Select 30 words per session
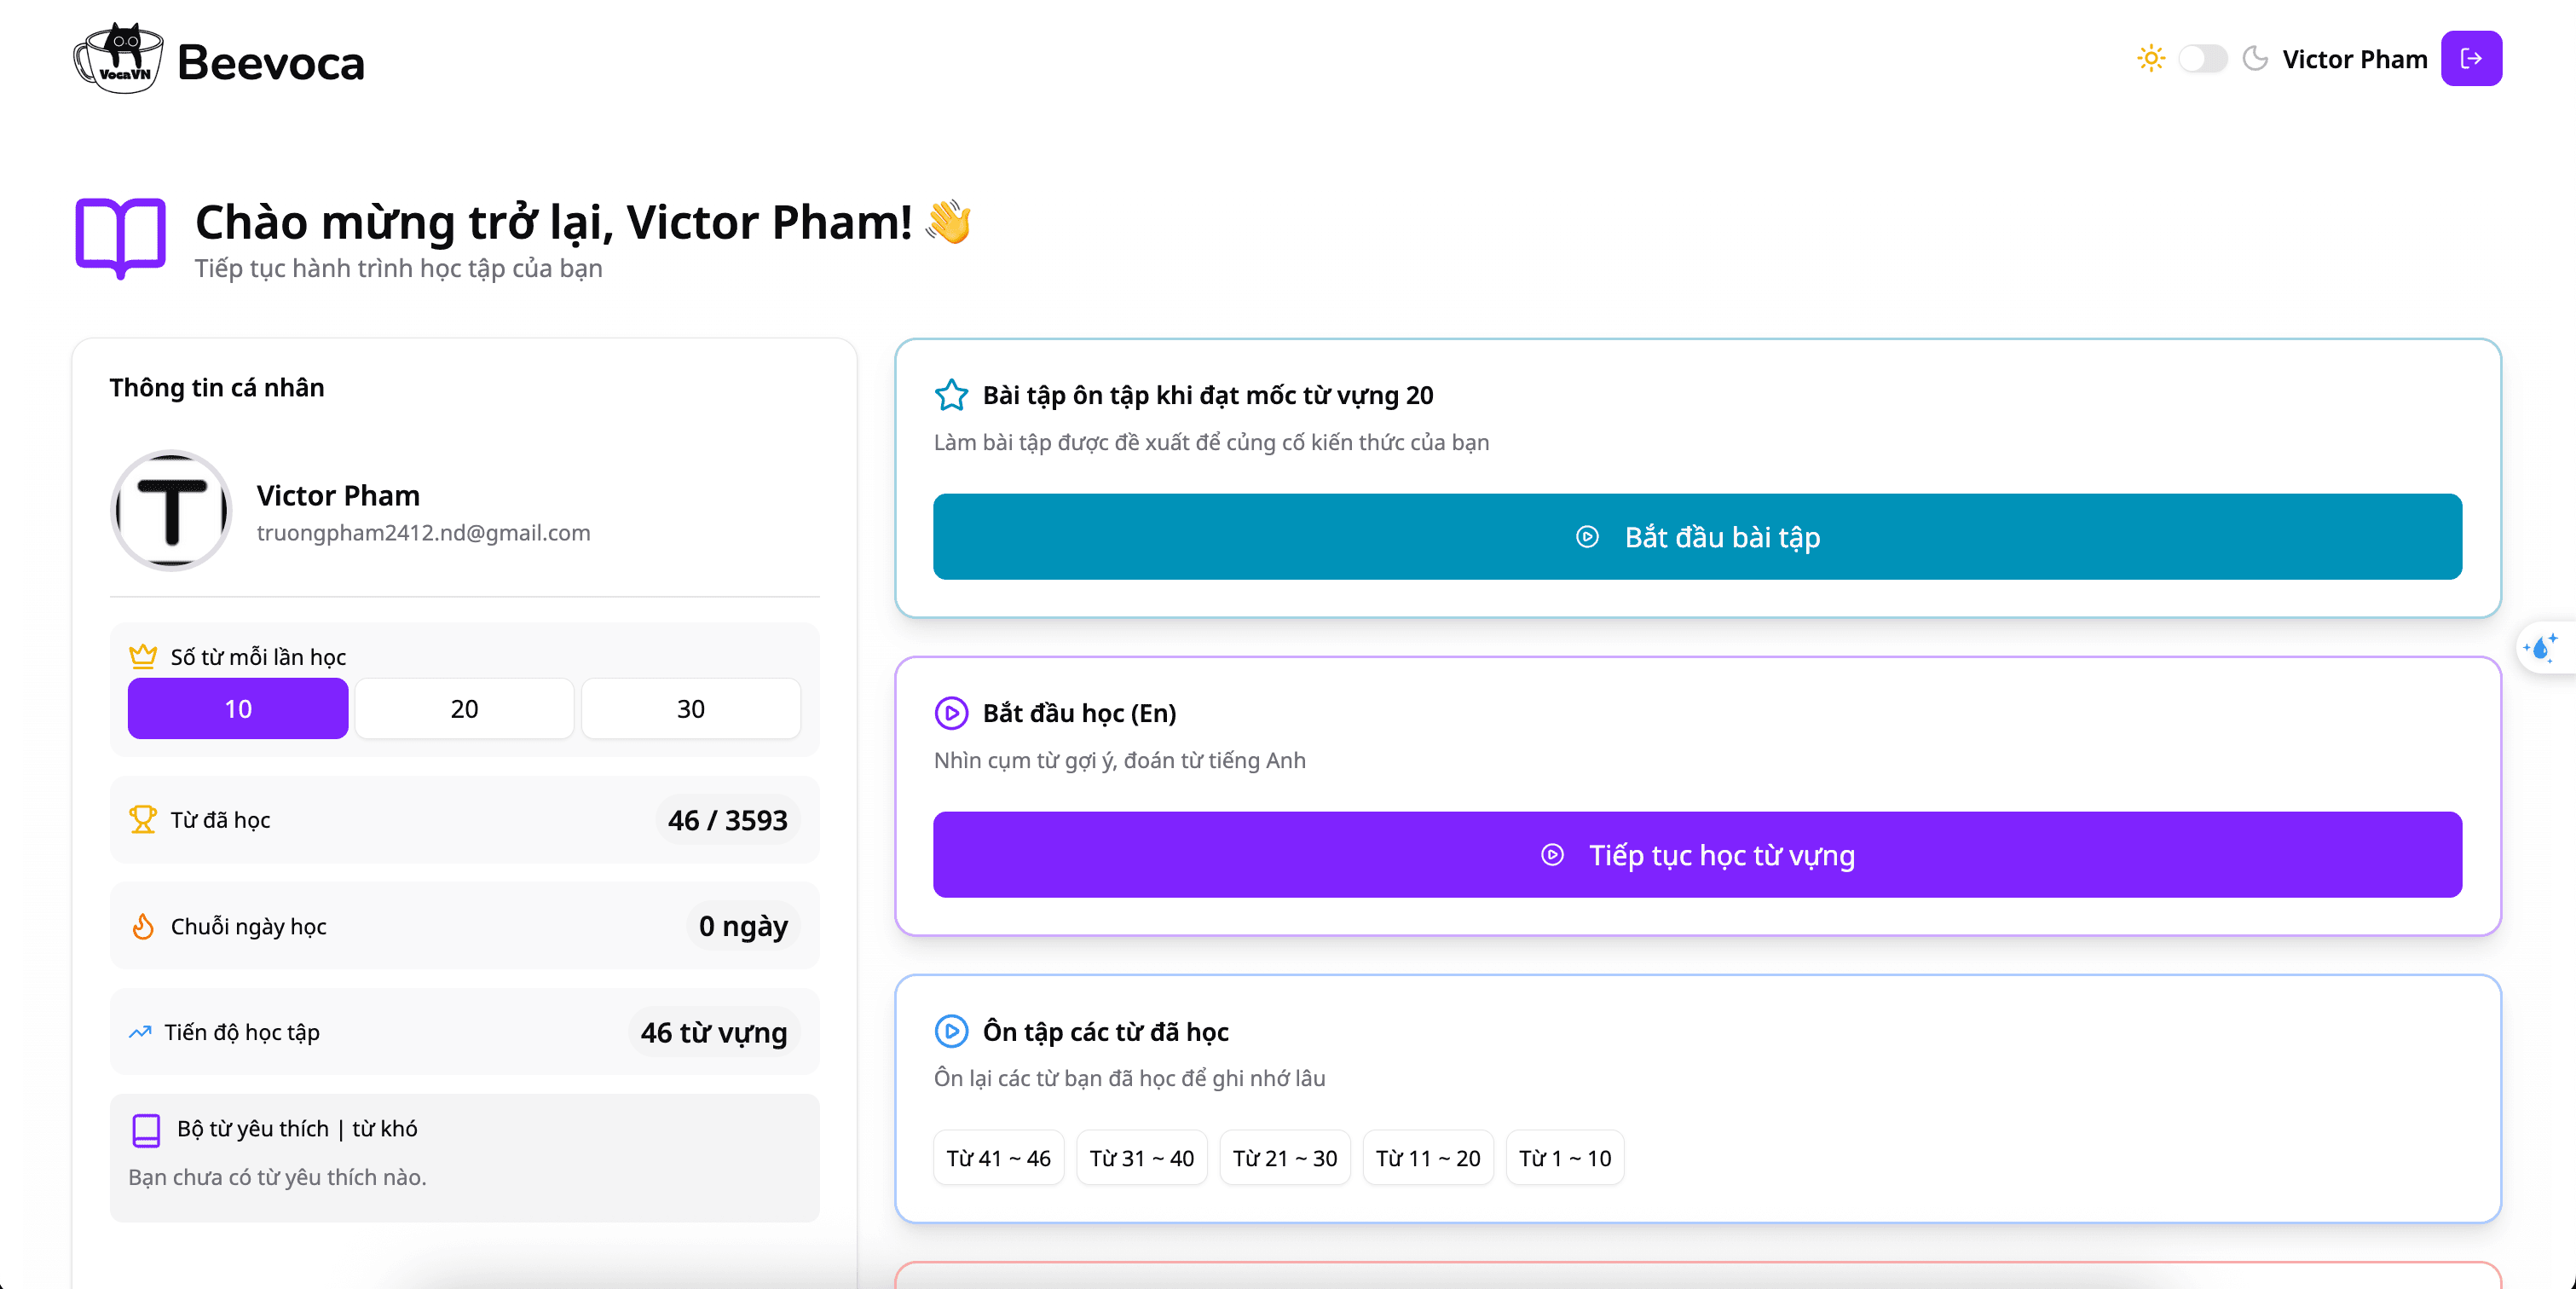Viewport: 2576px width, 1289px height. pos(691,709)
